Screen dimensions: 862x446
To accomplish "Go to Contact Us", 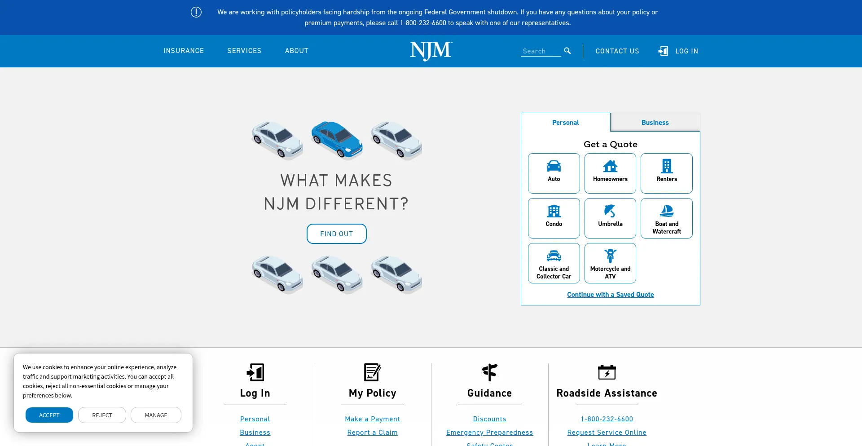I will click(x=617, y=51).
